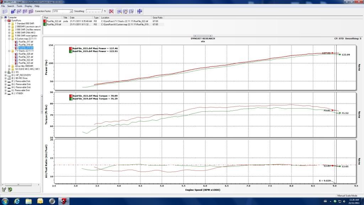Click the red color swatch beside RunFile_022.drf

click(x=44, y=21)
